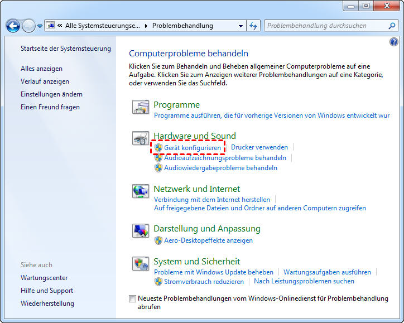This screenshot has height=323, width=404.
Task: Open Drucker verwenden troubleshooter
Action: [x=259, y=147]
